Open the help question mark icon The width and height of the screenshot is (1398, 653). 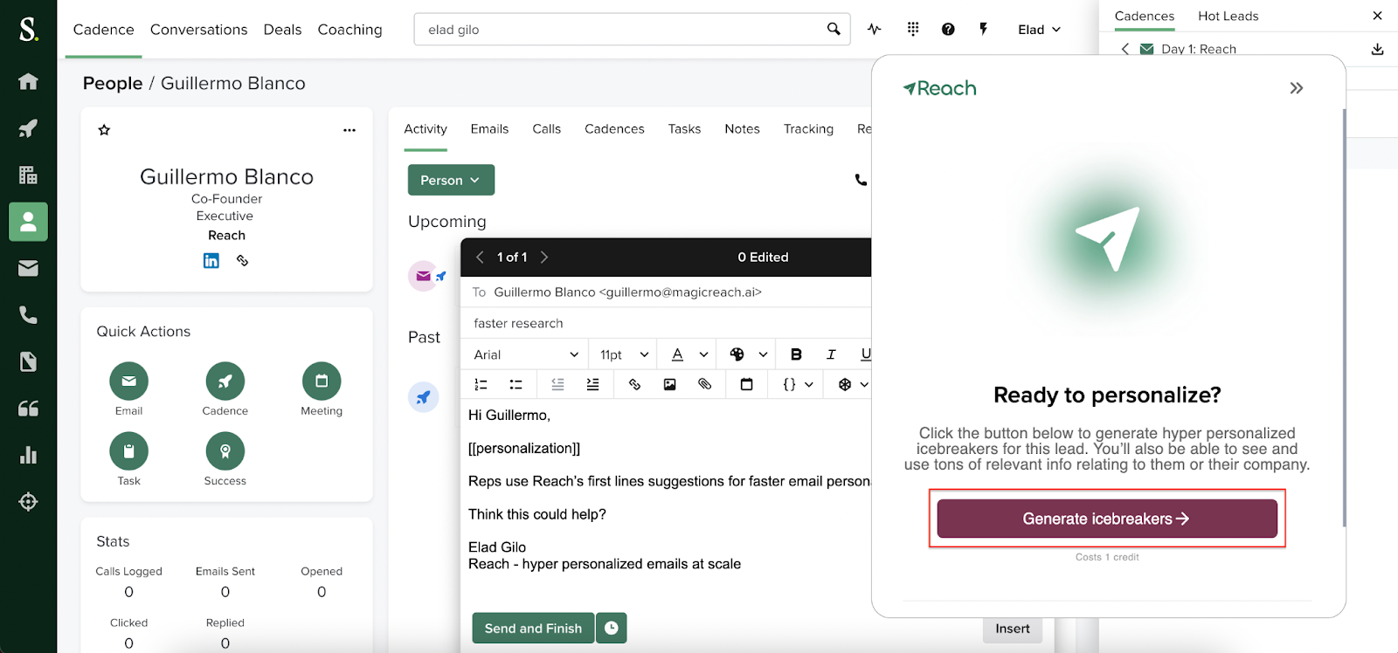pos(948,29)
